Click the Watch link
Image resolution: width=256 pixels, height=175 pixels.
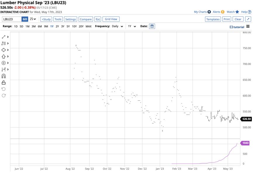pyautogui.click(x=231, y=12)
